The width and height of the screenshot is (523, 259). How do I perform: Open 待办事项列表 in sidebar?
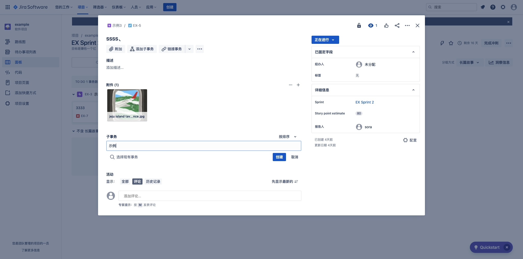click(x=31, y=52)
